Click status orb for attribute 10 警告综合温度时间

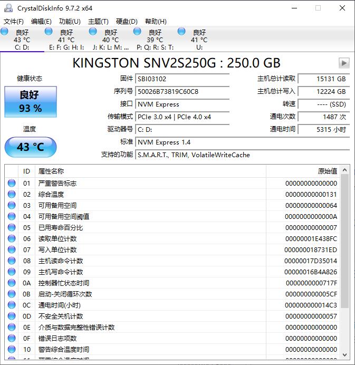pos(12,349)
